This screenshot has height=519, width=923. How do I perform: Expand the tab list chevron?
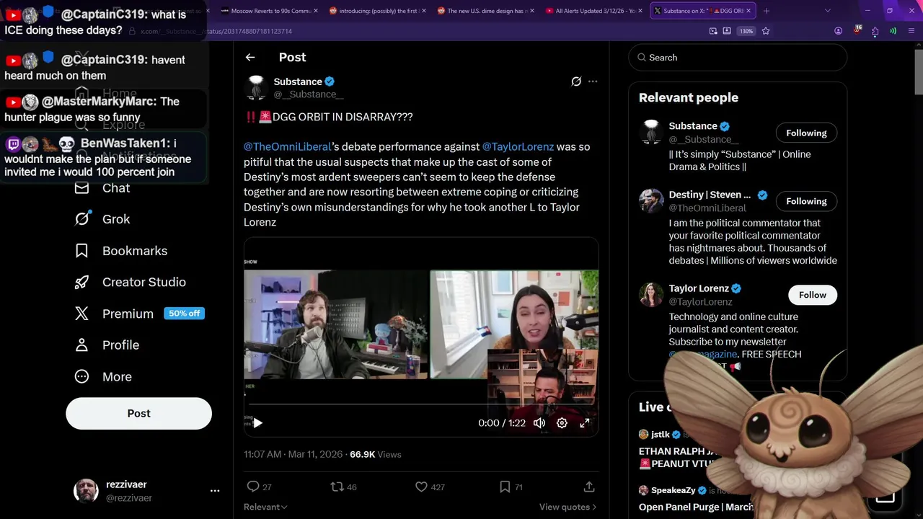tap(828, 11)
